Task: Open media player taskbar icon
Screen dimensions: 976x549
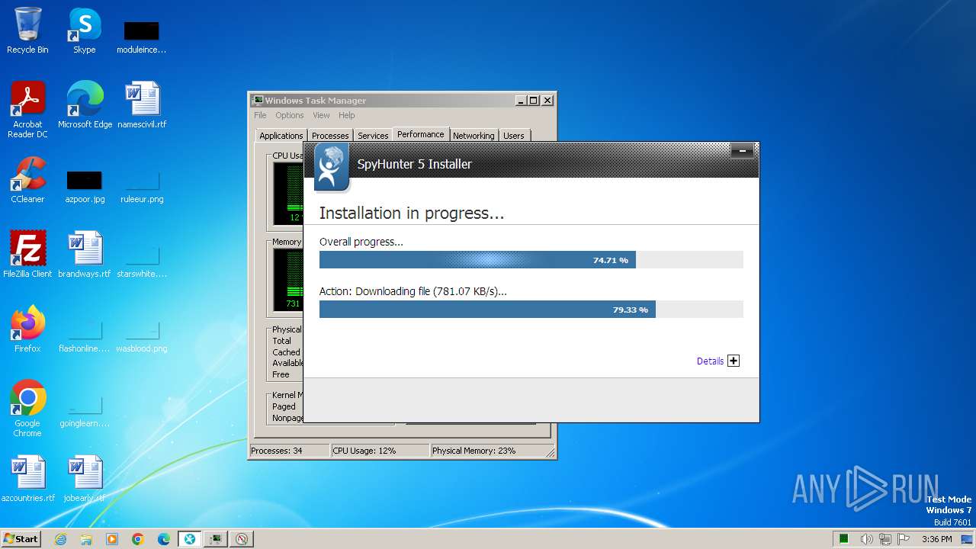Action: pos(112,539)
